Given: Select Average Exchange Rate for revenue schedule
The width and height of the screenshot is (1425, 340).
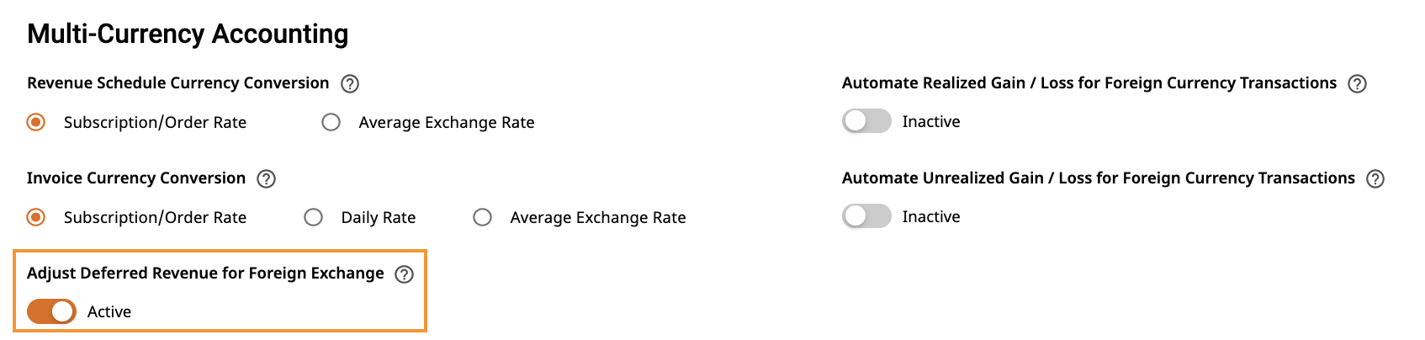Looking at the screenshot, I should [331, 122].
